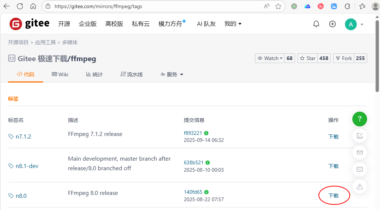This screenshot has width=380, height=210.
Task: Click the 255 forks count
Action: [360, 58]
